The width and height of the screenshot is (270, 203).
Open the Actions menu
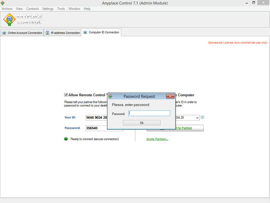coord(7,9)
